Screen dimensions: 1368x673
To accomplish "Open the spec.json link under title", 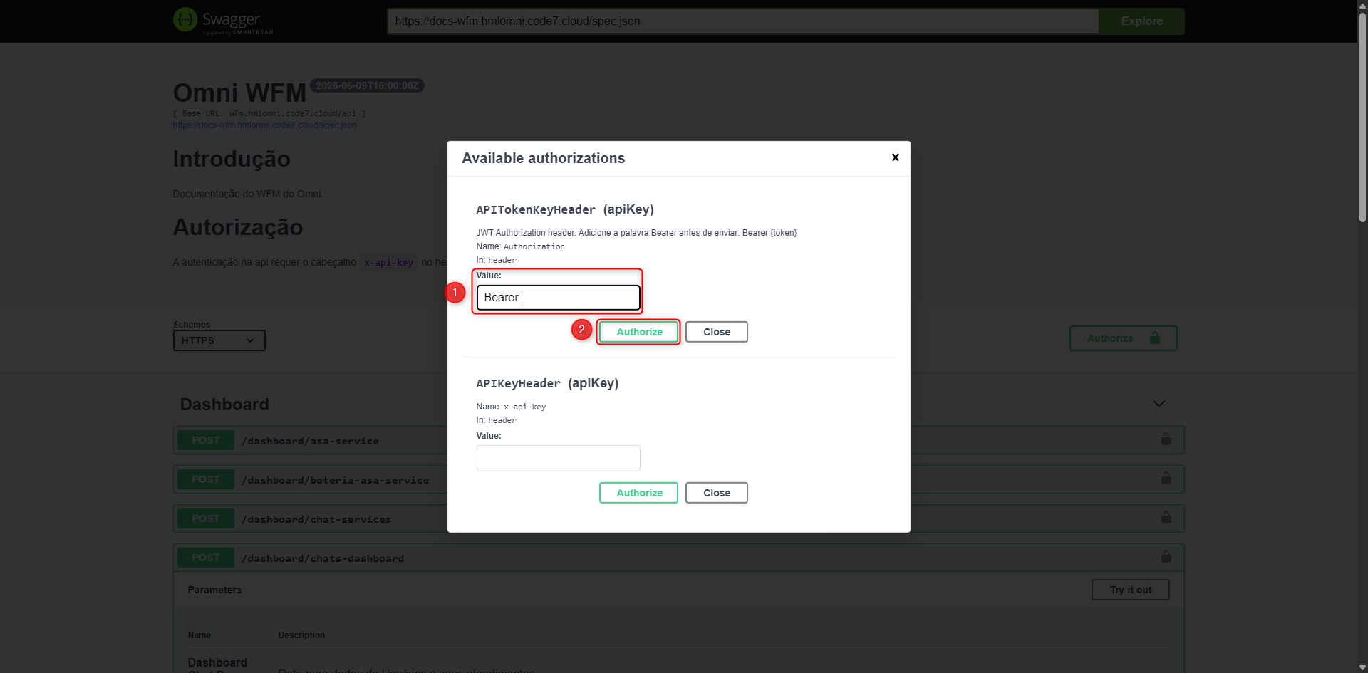I will point(264,125).
